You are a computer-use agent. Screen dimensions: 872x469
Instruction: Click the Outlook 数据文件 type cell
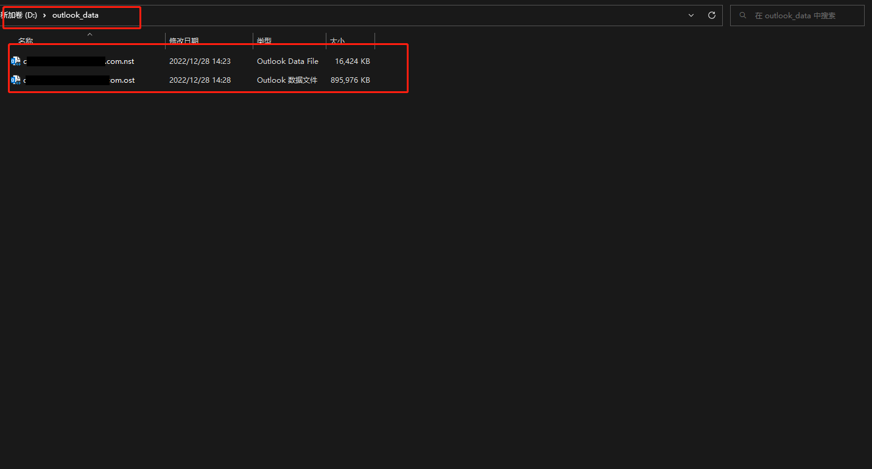pos(287,80)
